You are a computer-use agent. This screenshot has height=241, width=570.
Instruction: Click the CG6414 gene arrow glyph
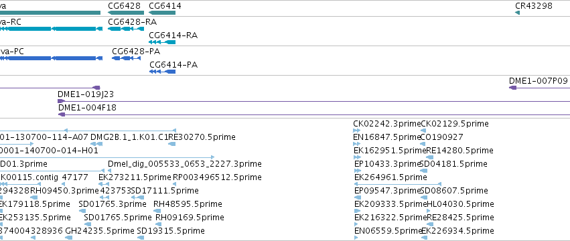[162, 13]
